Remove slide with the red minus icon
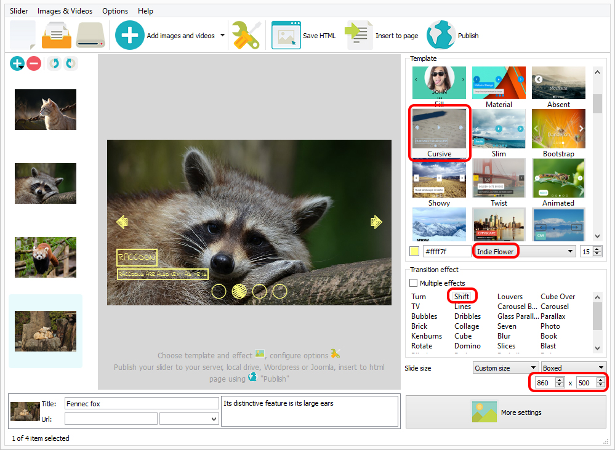The width and height of the screenshot is (615, 450). pyautogui.click(x=34, y=63)
